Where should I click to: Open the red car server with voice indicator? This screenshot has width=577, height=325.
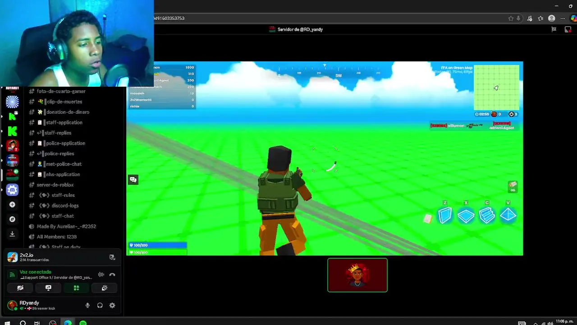(x=12, y=175)
